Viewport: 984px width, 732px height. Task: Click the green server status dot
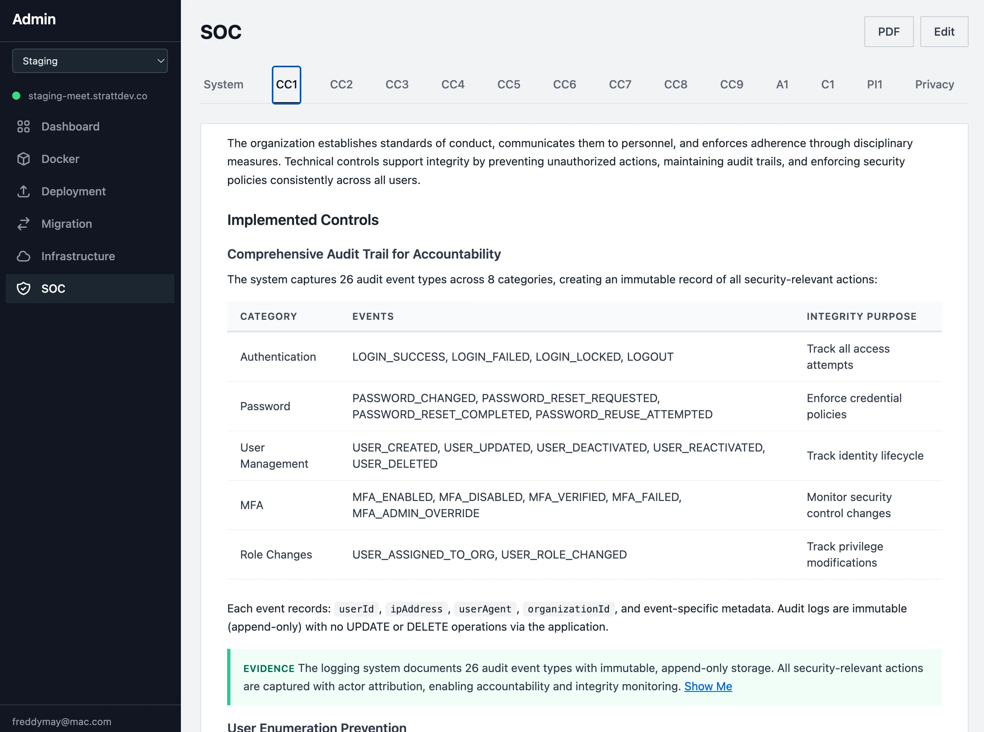coord(16,96)
